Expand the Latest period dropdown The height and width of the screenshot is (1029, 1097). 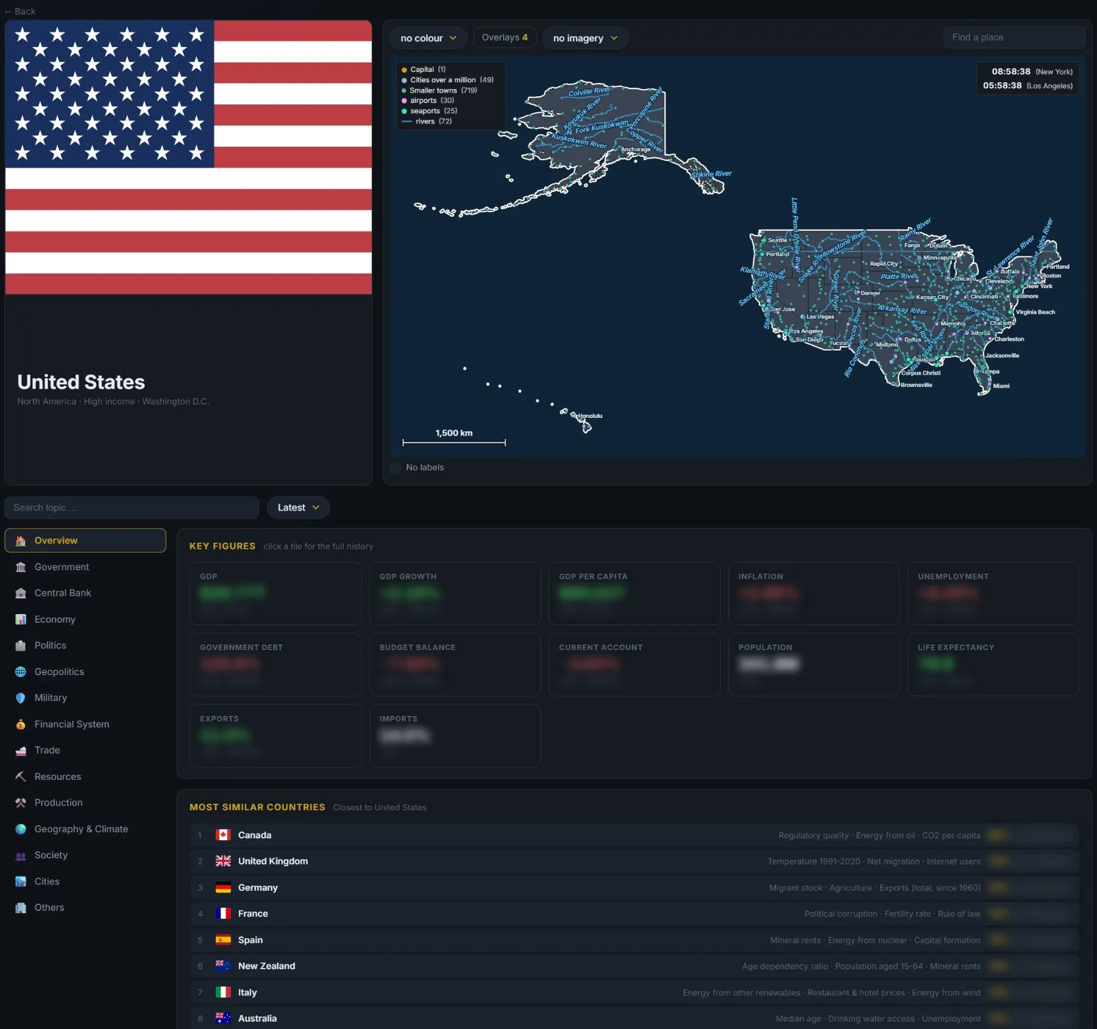pyautogui.click(x=298, y=507)
